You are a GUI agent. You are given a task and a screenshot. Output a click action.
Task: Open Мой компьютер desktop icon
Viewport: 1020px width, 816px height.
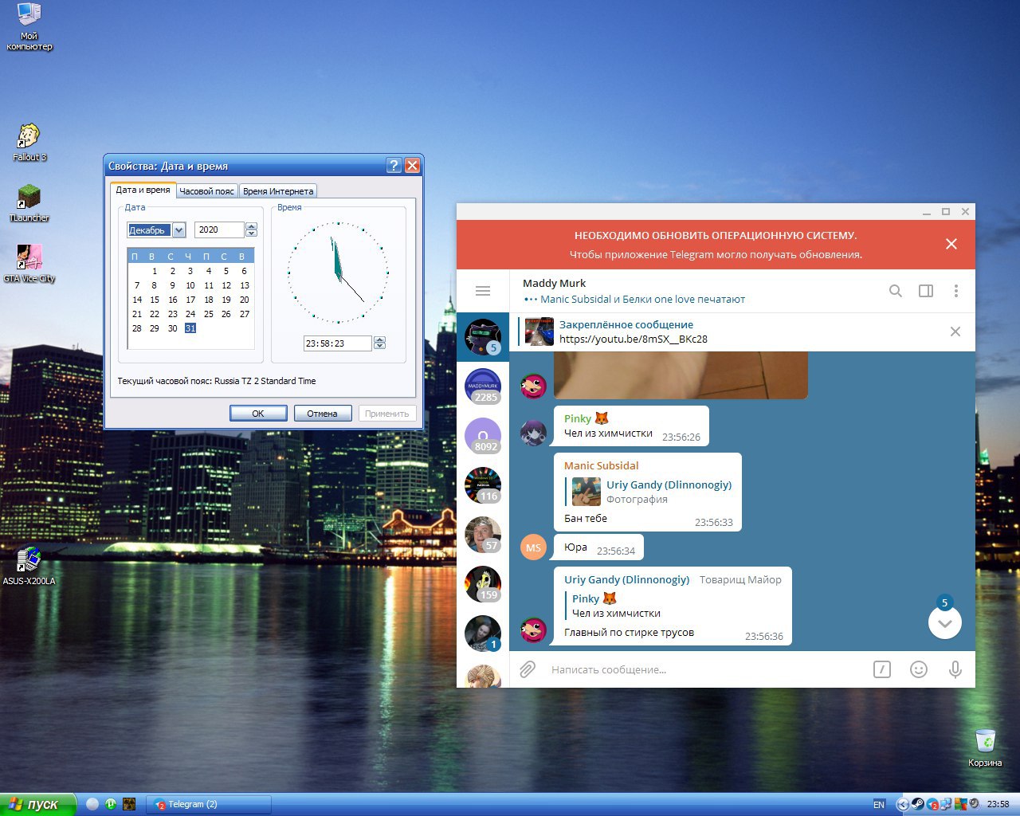click(x=29, y=26)
